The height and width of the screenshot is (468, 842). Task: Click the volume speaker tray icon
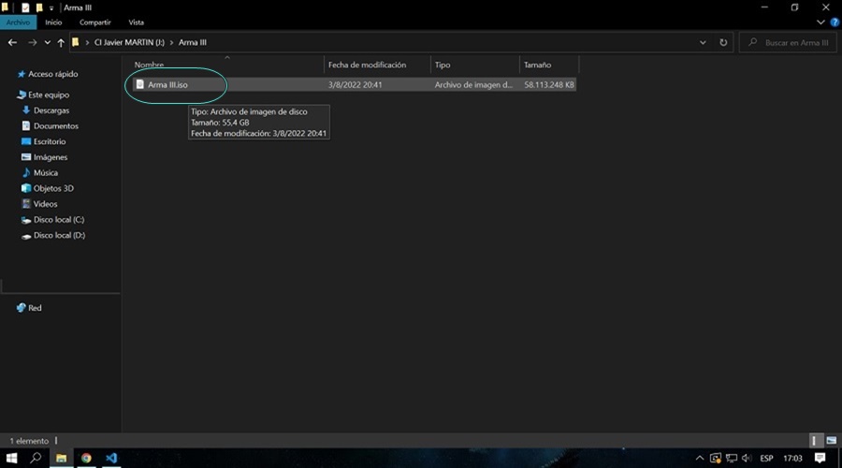[747, 458]
